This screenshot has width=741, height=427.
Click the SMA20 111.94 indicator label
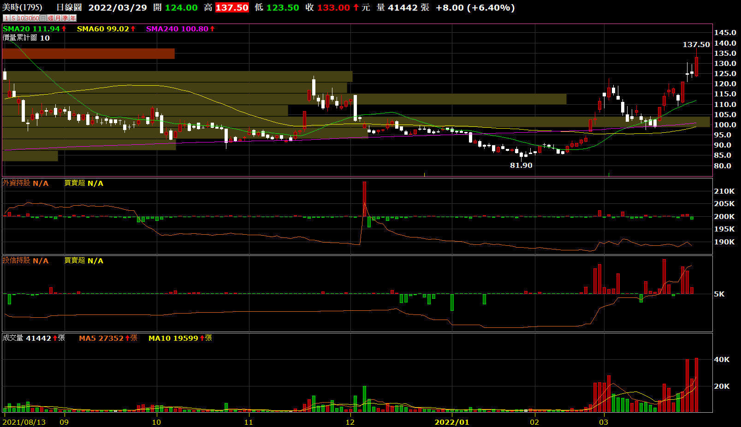tap(31, 29)
